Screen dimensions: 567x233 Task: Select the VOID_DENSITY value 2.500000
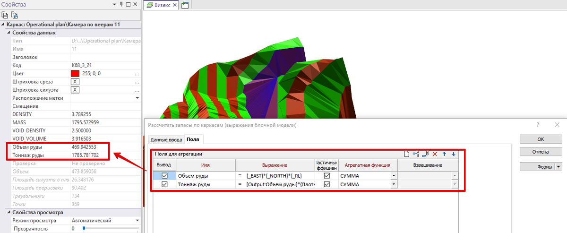81,130
